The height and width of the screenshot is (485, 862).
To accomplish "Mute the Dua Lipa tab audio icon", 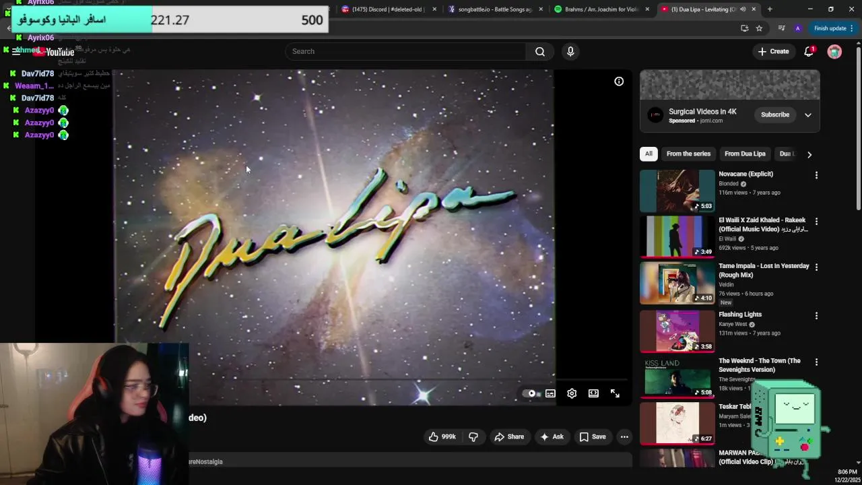I will [x=743, y=9].
